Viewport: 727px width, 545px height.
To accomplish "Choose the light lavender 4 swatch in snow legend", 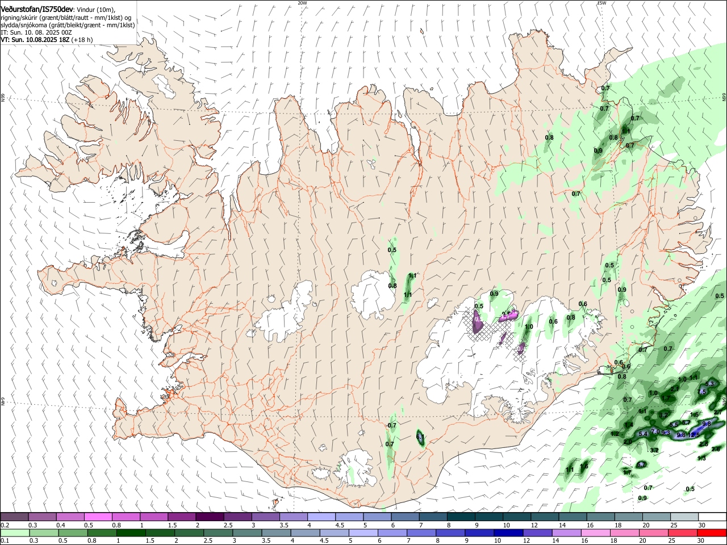I will pos(320,517).
